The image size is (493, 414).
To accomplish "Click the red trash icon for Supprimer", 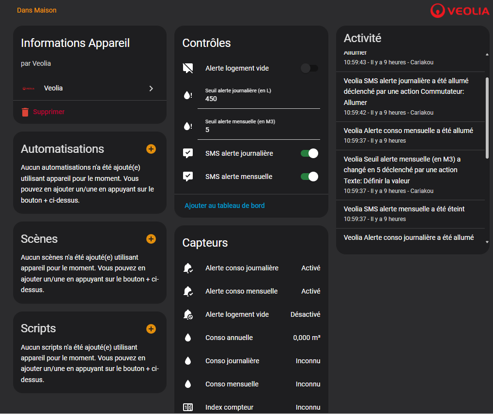I will click(x=25, y=112).
